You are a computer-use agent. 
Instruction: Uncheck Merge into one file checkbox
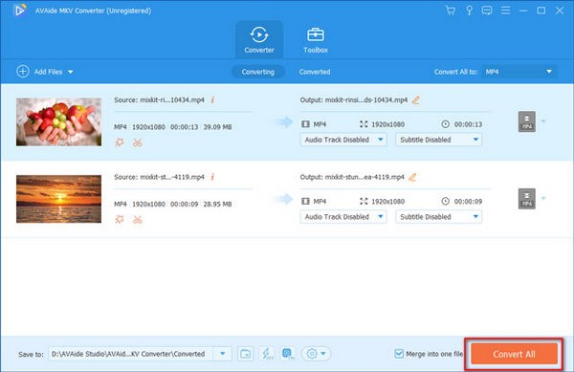click(399, 354)
